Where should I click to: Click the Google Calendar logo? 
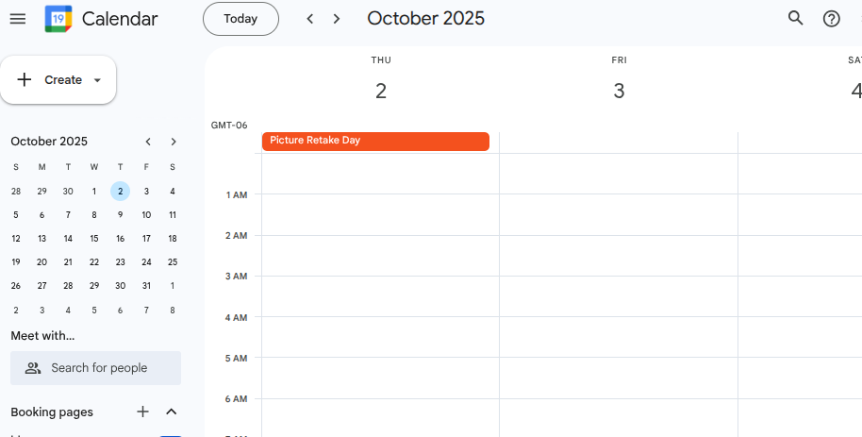pos(58,19)
